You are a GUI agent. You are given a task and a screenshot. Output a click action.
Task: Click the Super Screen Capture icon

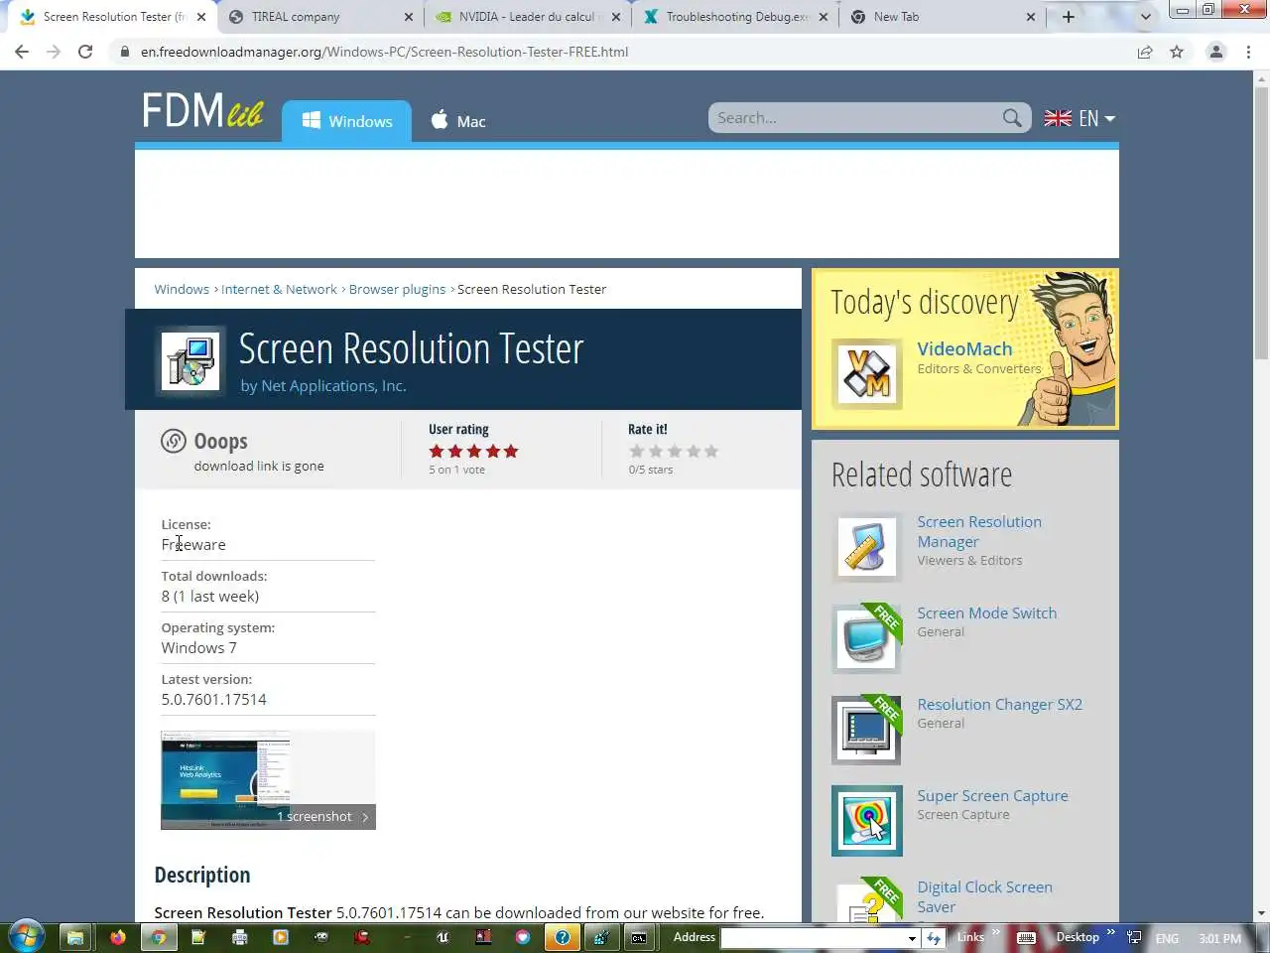(x=866, y=821)
